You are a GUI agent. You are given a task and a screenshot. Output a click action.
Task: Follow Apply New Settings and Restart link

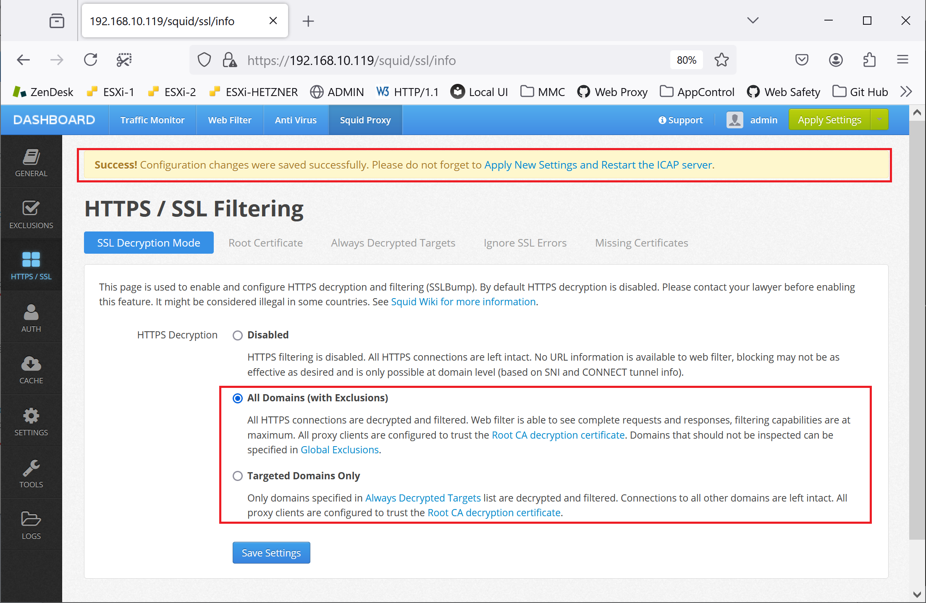598,165
